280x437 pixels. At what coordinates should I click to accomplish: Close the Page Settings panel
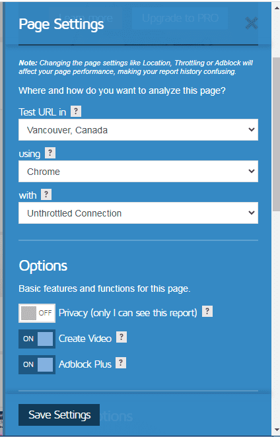coord(252,23)
